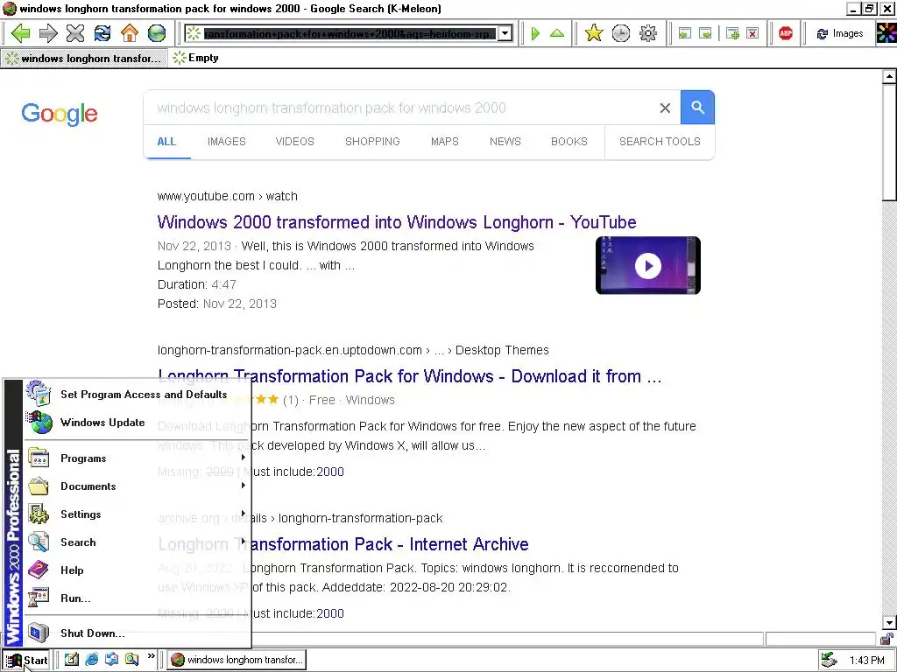Switch to next tab icon
The height and width of the screenshot is (672, 897).
(x=706, y=34)
